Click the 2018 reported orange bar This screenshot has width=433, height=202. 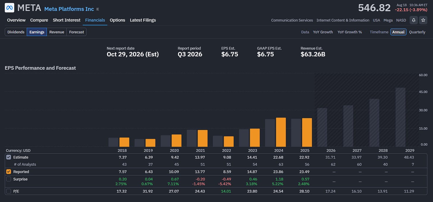[124, 142]
